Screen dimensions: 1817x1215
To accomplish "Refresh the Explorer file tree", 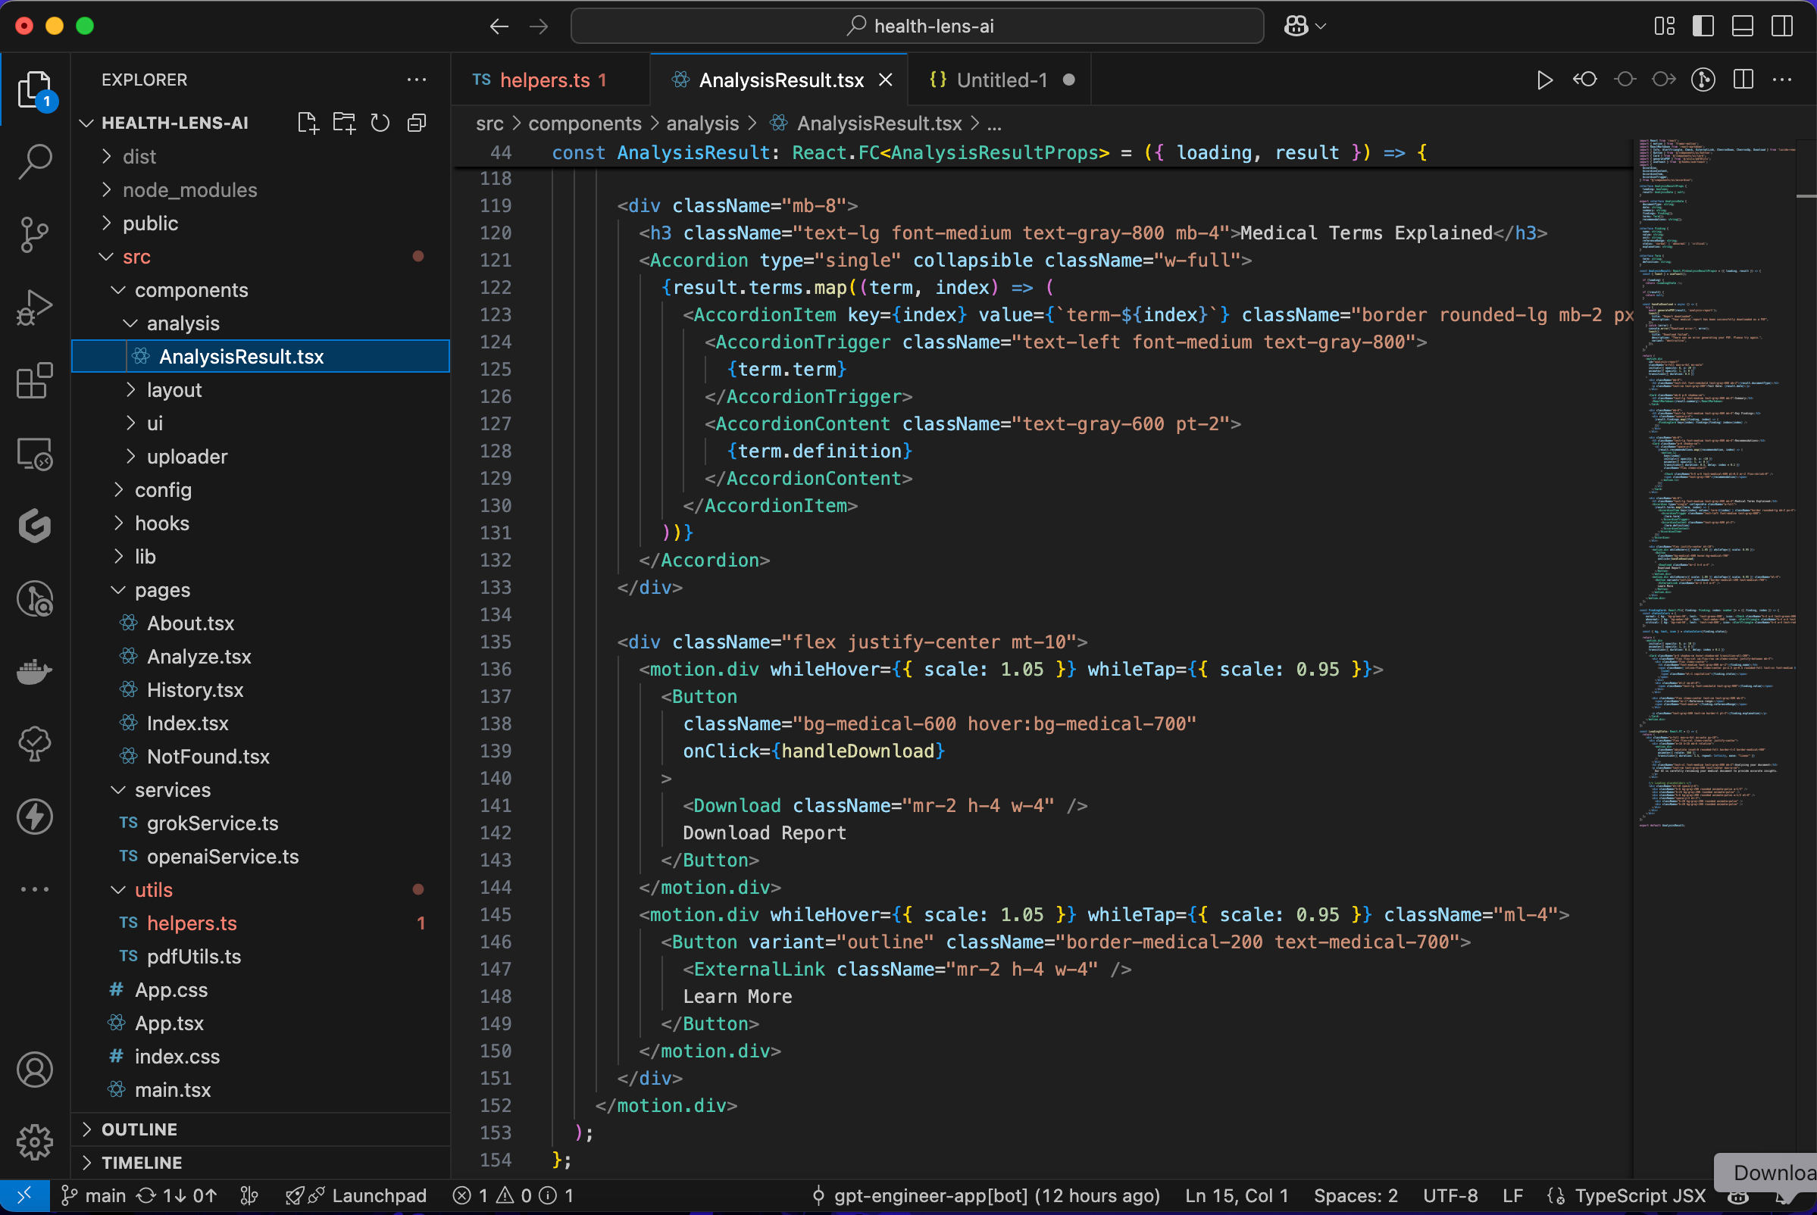I will coord(380,123).
